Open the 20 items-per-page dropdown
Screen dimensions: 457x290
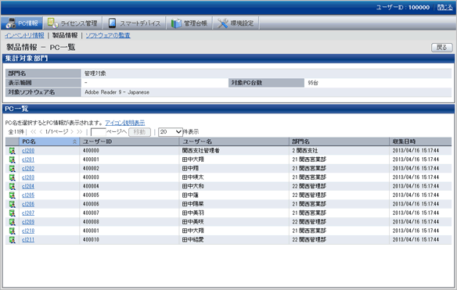coord(171,132)
